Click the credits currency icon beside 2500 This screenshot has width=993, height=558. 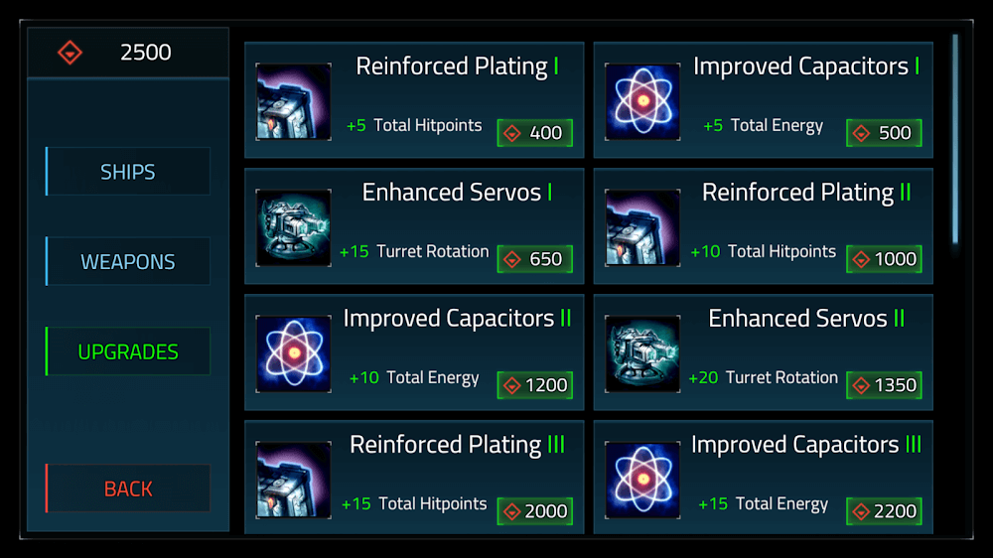tap(70, 52)
